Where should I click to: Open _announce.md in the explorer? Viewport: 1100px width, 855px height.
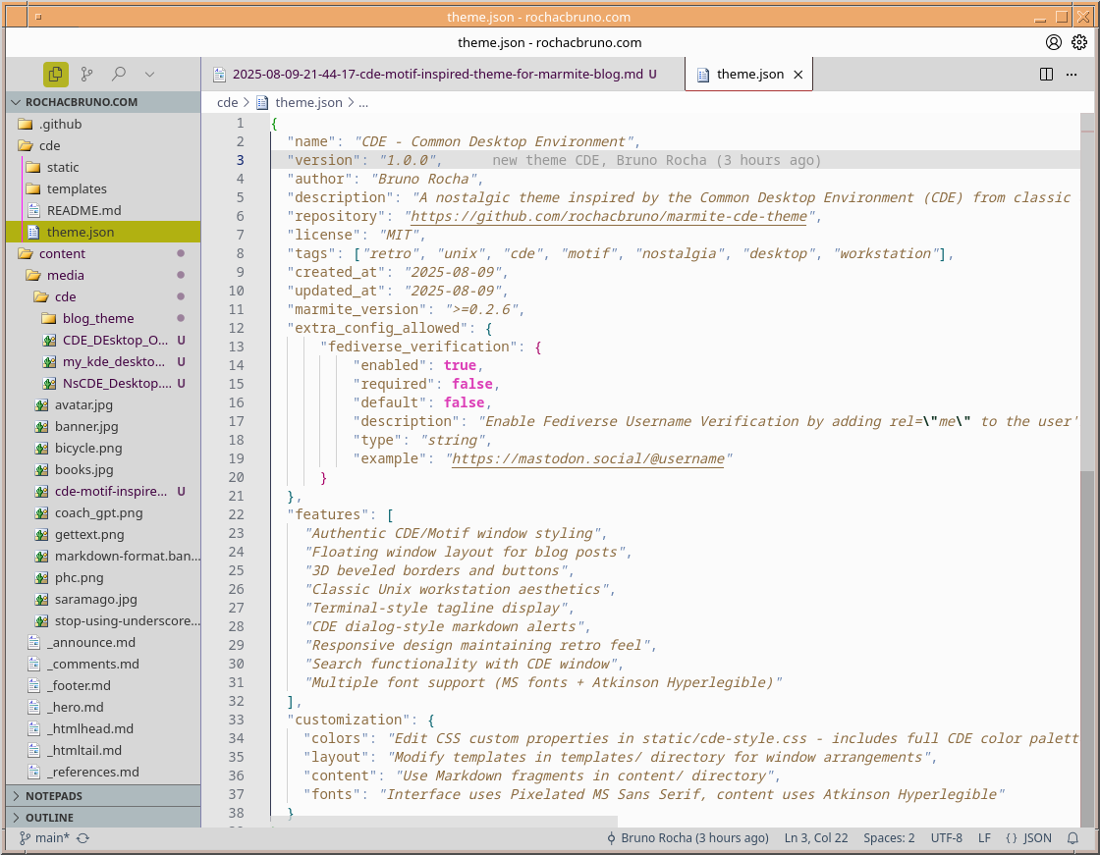click(103, 643)
